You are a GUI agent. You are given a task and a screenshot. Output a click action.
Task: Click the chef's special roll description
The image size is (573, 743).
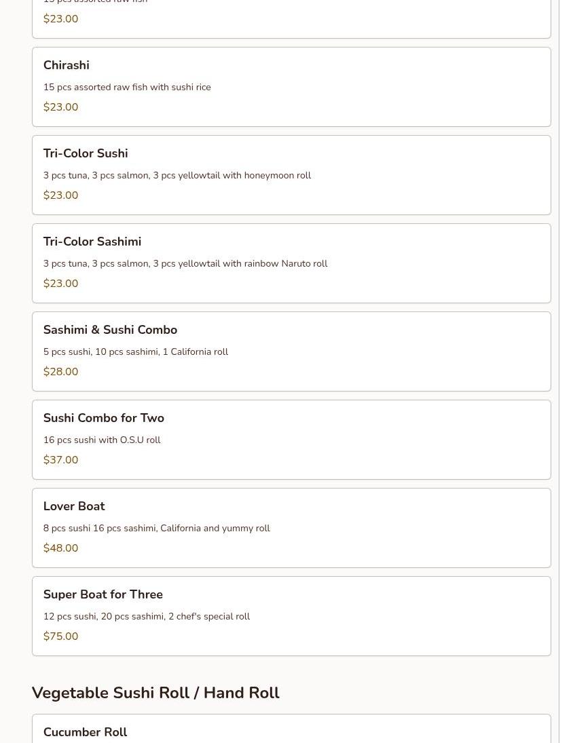(147, 617)
